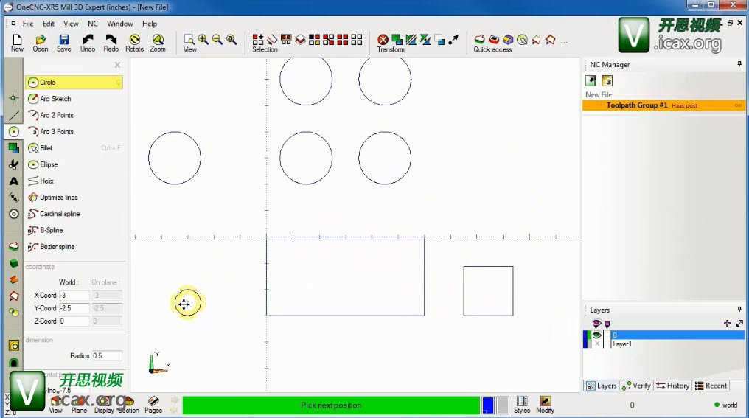Screen dimensions: 749x418
Task: Open the Styles button at bottom
Action: click(522, 404)
